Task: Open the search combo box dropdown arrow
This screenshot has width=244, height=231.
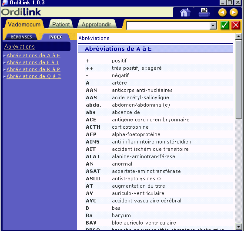Action: pos(213,26)
